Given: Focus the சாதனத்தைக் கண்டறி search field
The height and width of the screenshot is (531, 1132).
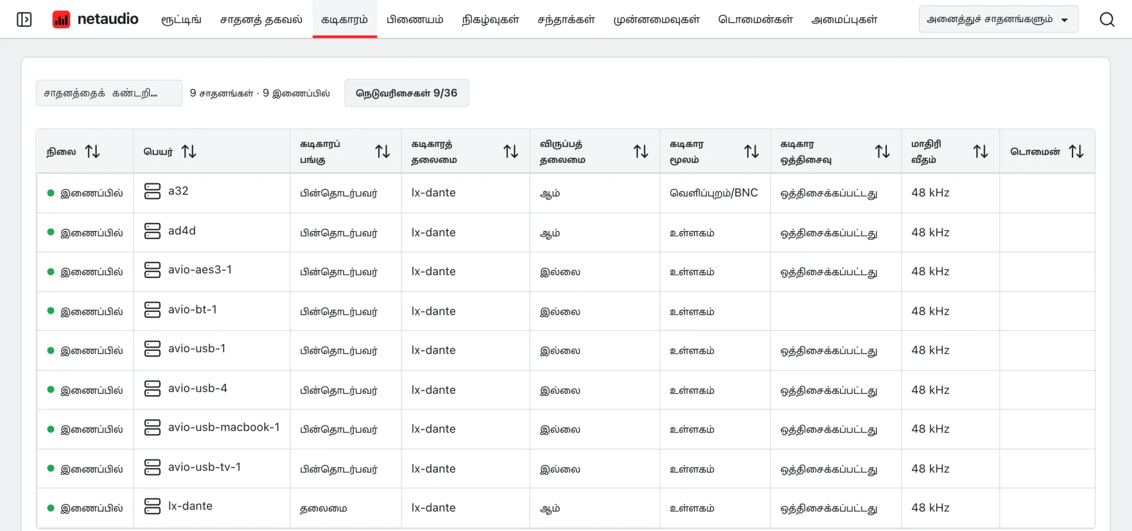Looking at the screenshot, I should [x=109, y=93].
